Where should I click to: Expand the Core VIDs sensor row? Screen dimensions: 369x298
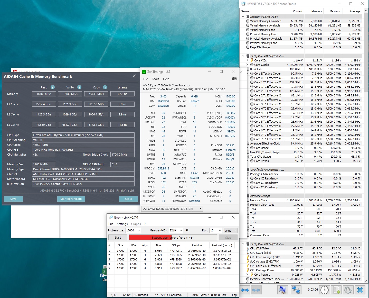coord(247,60)
